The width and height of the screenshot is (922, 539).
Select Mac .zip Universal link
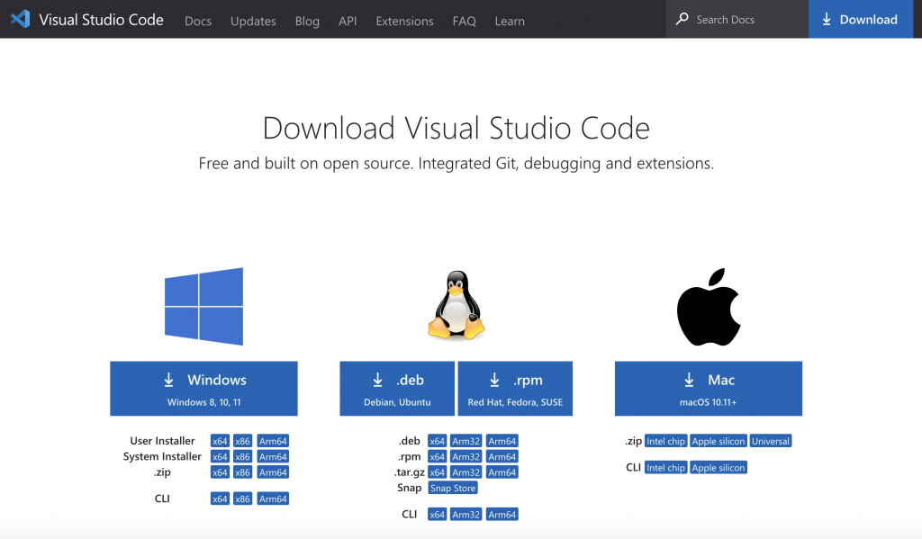pyautogui.click(x=771, y=441)
